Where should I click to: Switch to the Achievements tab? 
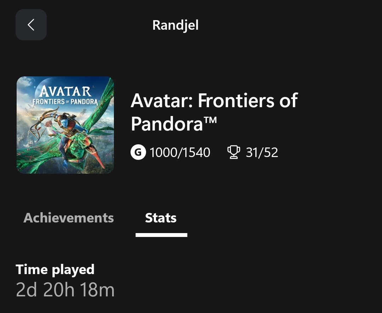click(x=69, y=218)
